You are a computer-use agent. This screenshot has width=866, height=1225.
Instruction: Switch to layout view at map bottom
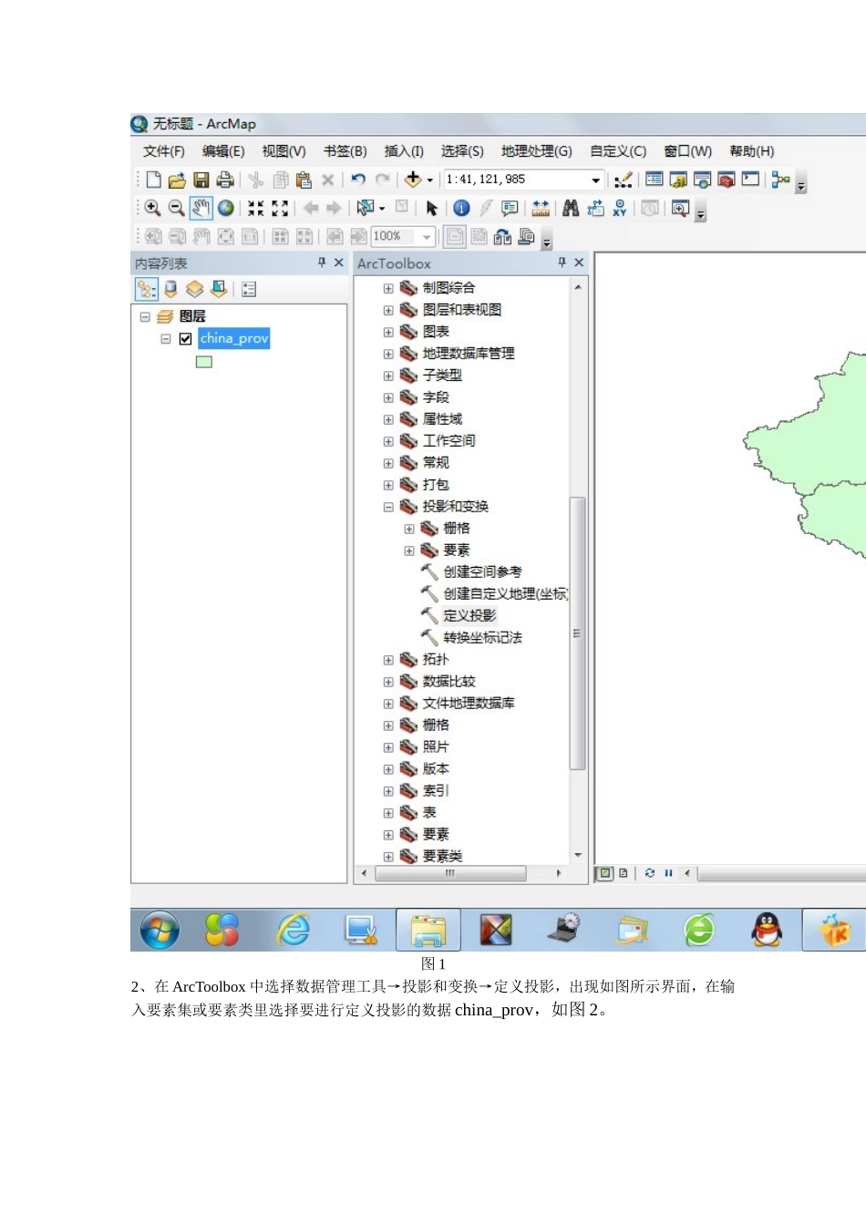click(x=624, y=873)
